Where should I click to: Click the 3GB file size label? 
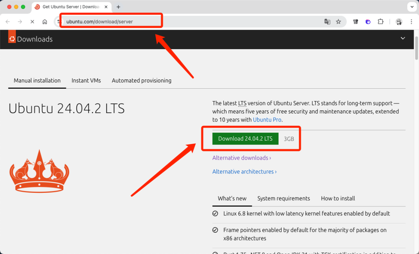[x=289, y=139]
